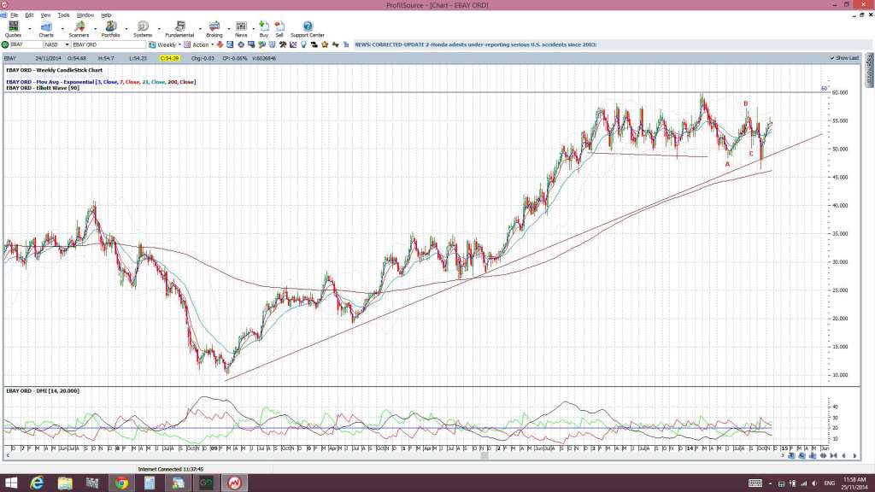Open the Tools menu

(63, 15)
